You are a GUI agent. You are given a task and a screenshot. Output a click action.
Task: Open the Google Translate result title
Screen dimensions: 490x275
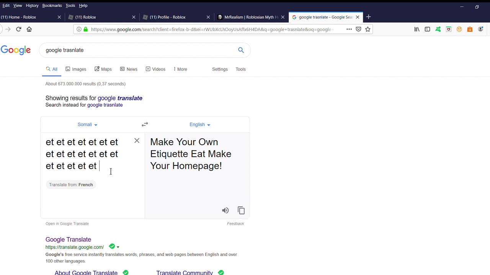[68, 239]
